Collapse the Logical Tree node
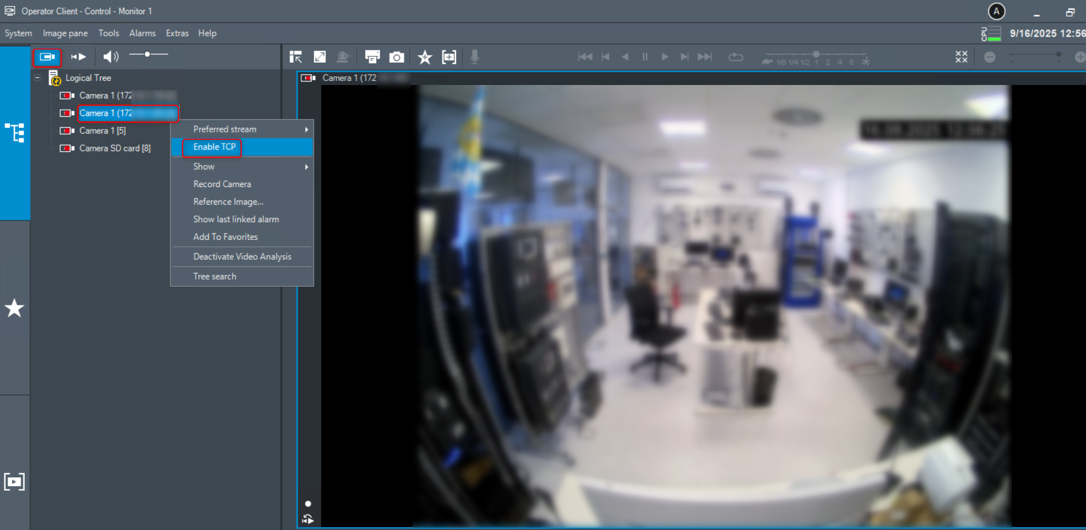 point(38,78)
